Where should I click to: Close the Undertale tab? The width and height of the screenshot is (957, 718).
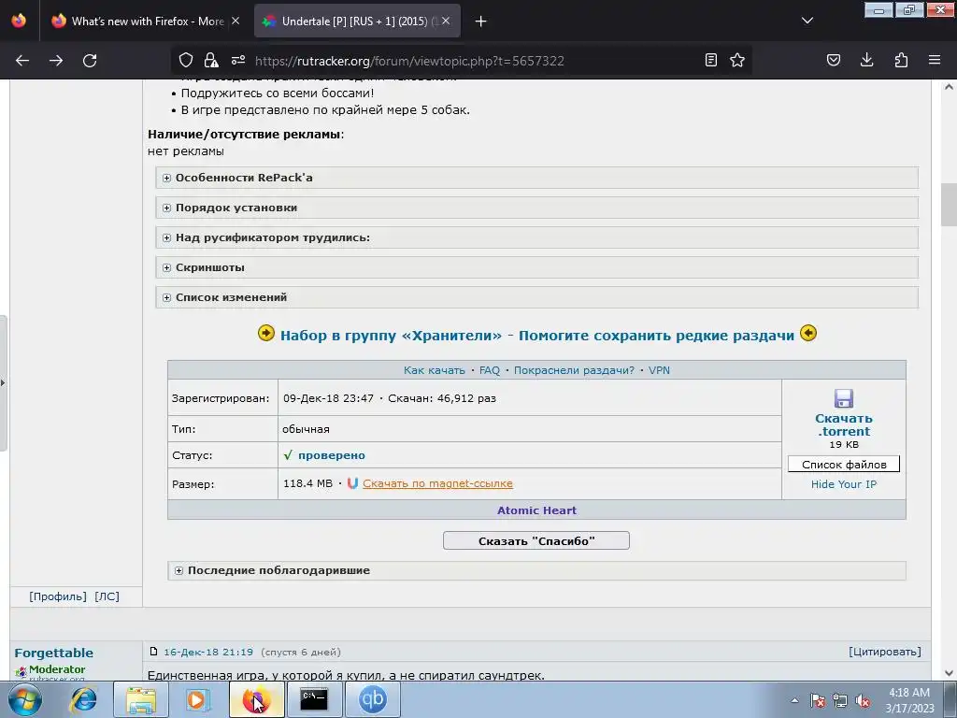tap(446, 21)
